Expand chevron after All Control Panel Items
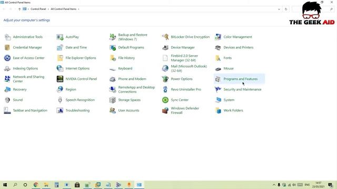Viewport: 337px width, 189px height. pyautogui.click(x=78, y=9)
